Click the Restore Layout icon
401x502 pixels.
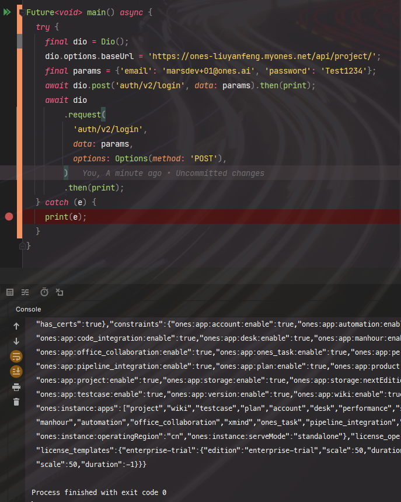[x=60, y=292]
